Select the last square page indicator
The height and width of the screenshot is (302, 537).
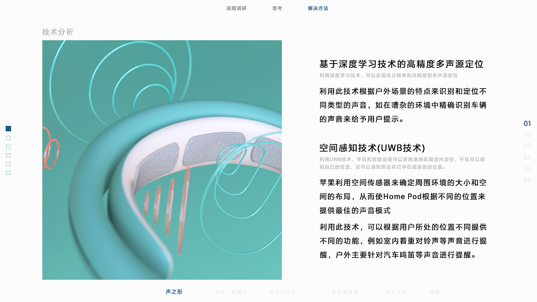(x=8, y=173)
